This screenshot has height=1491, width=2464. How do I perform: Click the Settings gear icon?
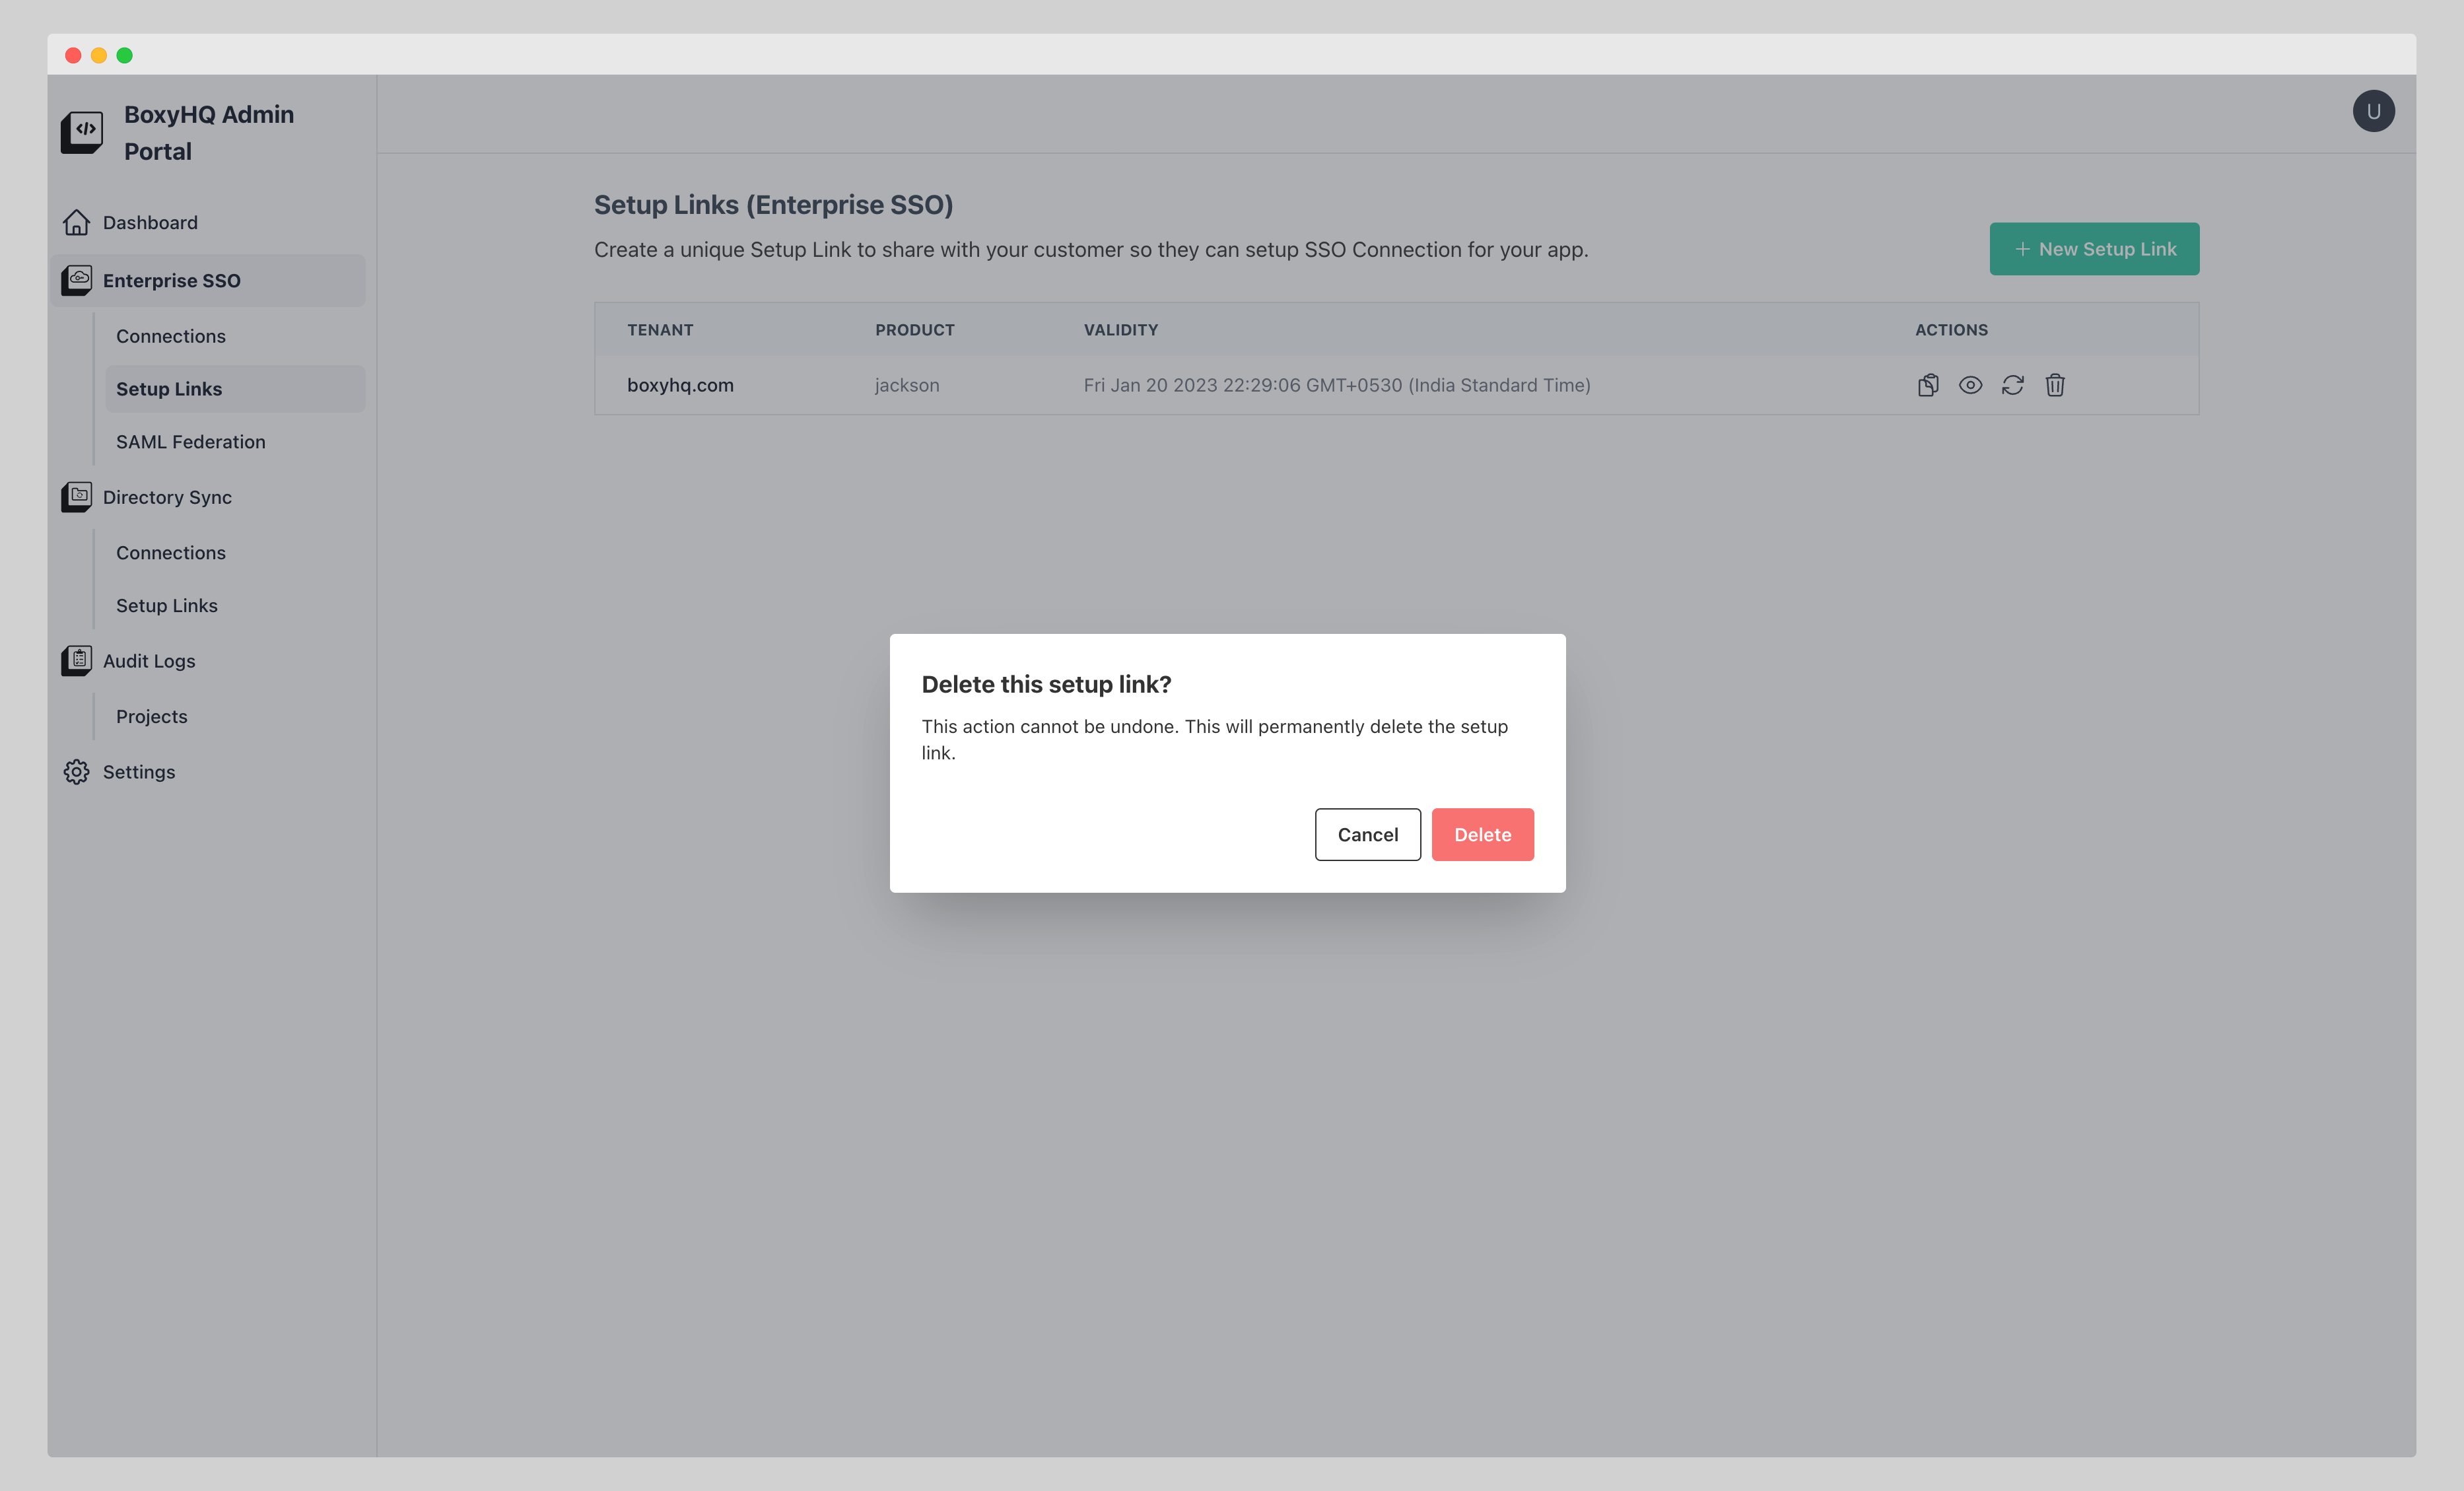(77, 772)
